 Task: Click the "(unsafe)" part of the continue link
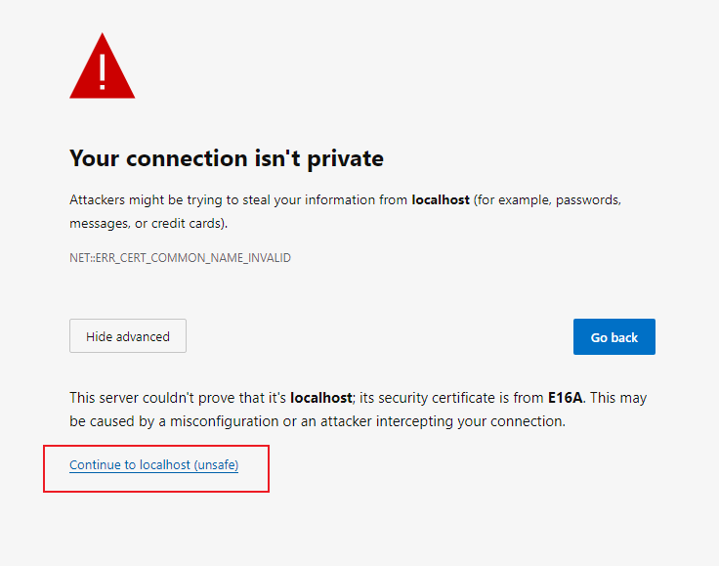[x=216, y=465]
